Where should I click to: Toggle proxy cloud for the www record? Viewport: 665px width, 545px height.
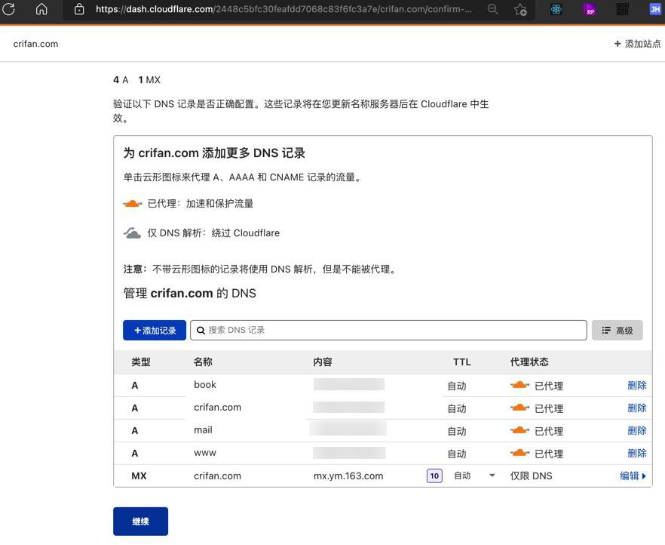(519, 454)
